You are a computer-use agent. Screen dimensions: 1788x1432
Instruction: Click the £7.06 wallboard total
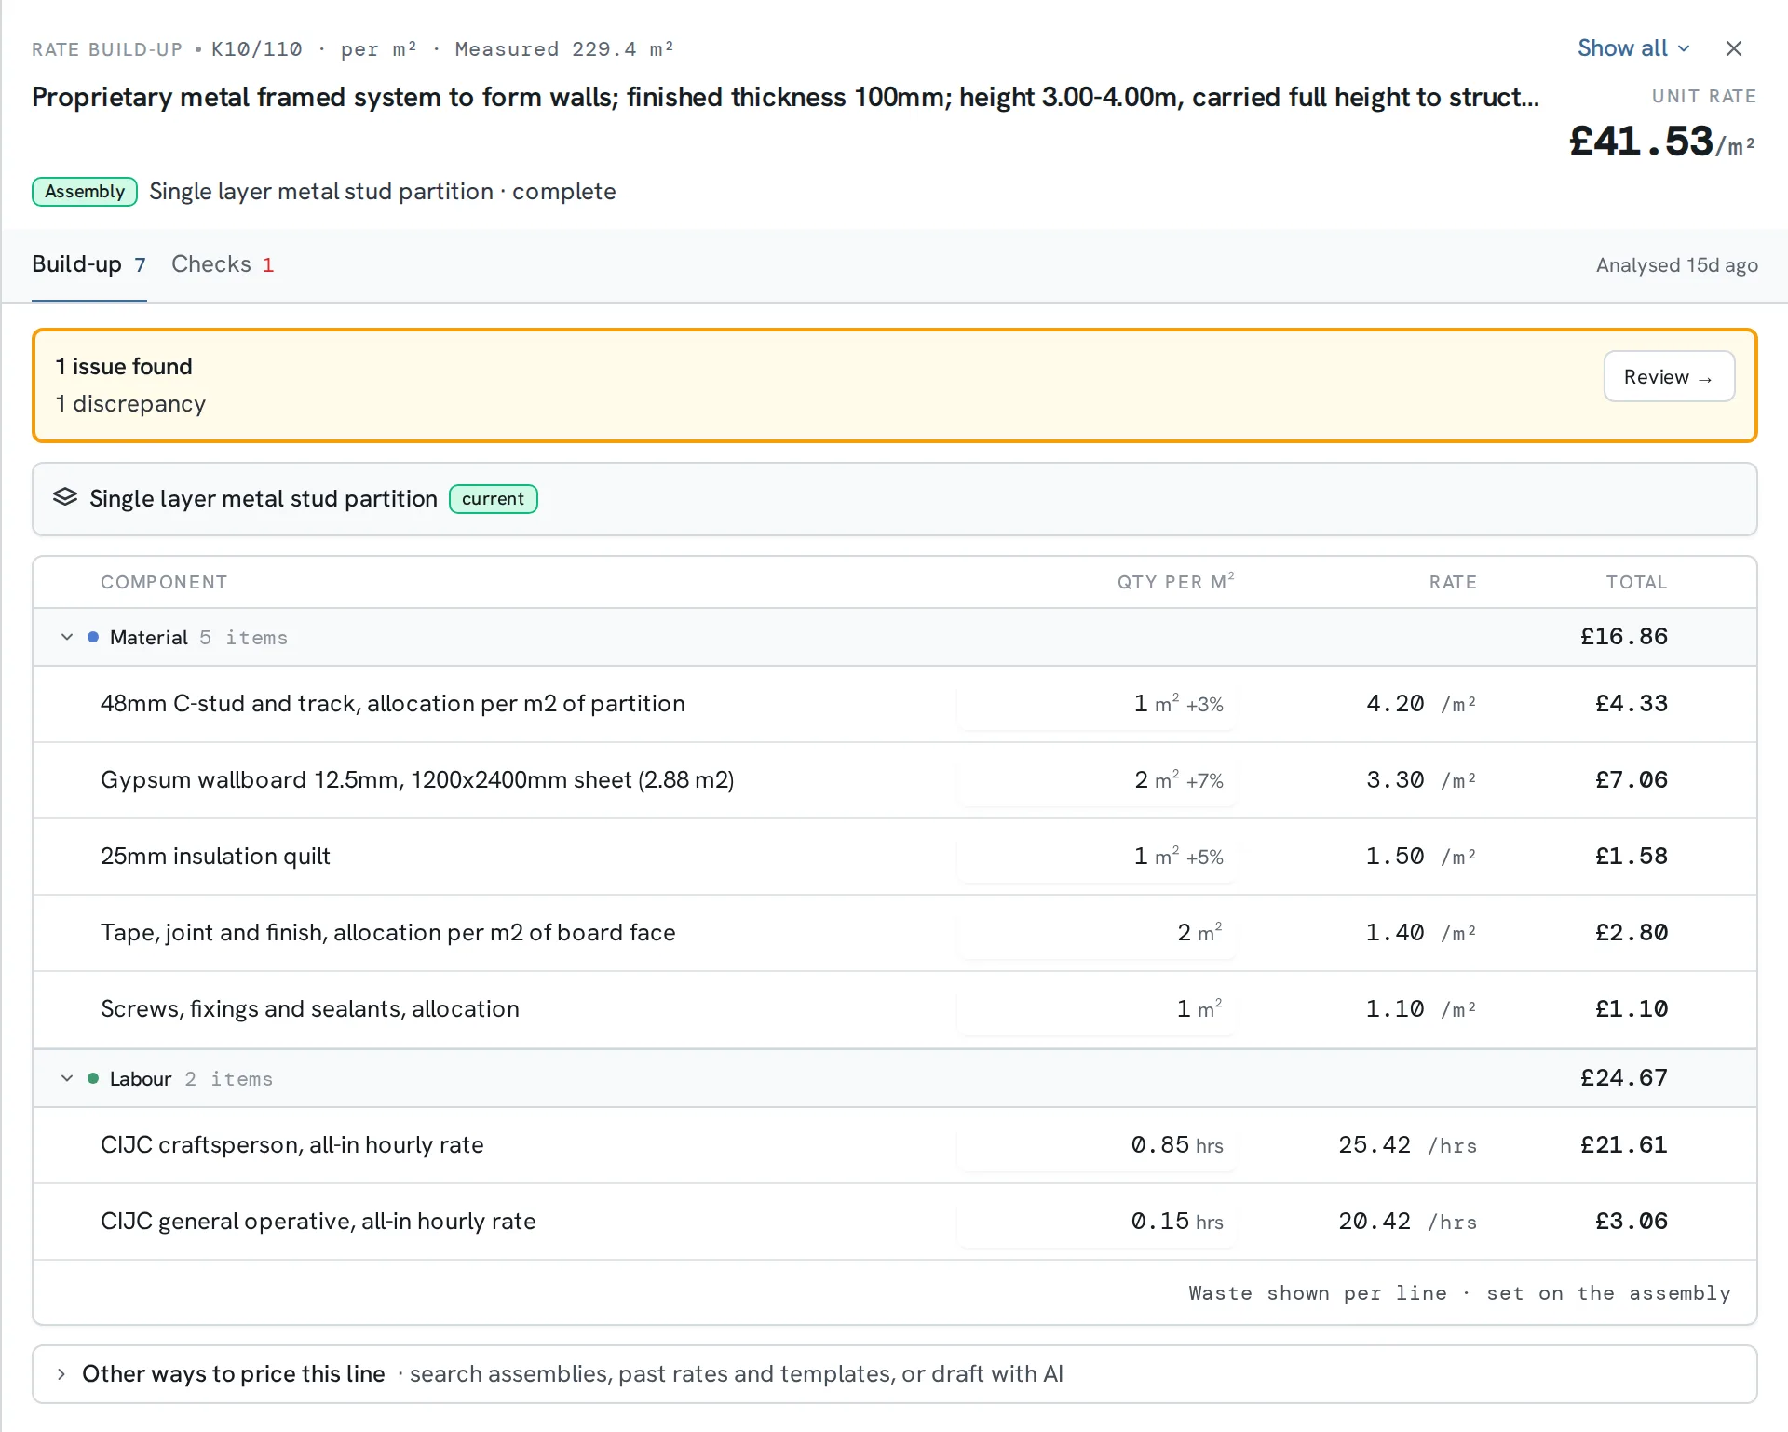tap(1632, 780)
